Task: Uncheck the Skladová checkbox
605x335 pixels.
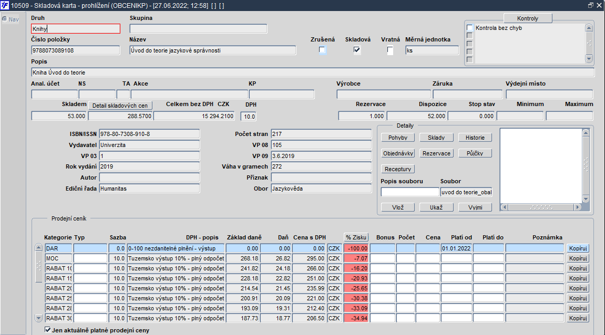Action: tap(357, 50)
